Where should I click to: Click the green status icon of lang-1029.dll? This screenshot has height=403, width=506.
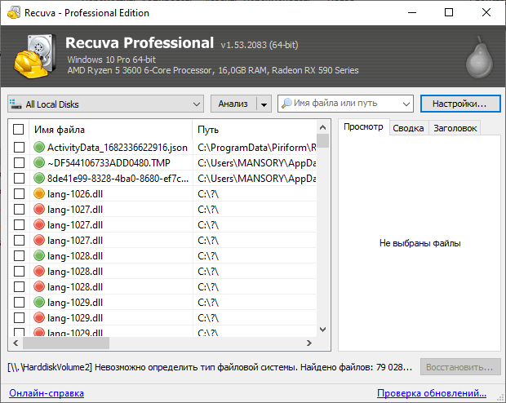click(38, 303)
